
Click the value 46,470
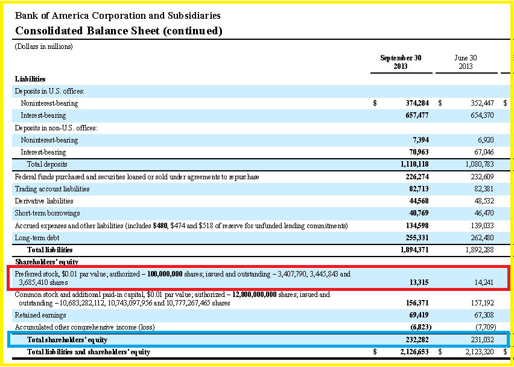(x=484, y=213)
